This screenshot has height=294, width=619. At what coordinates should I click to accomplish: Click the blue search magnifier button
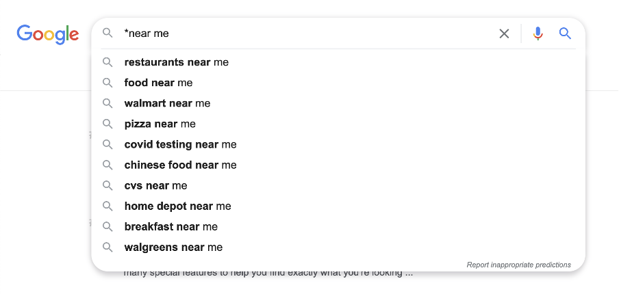coord(566,34)
